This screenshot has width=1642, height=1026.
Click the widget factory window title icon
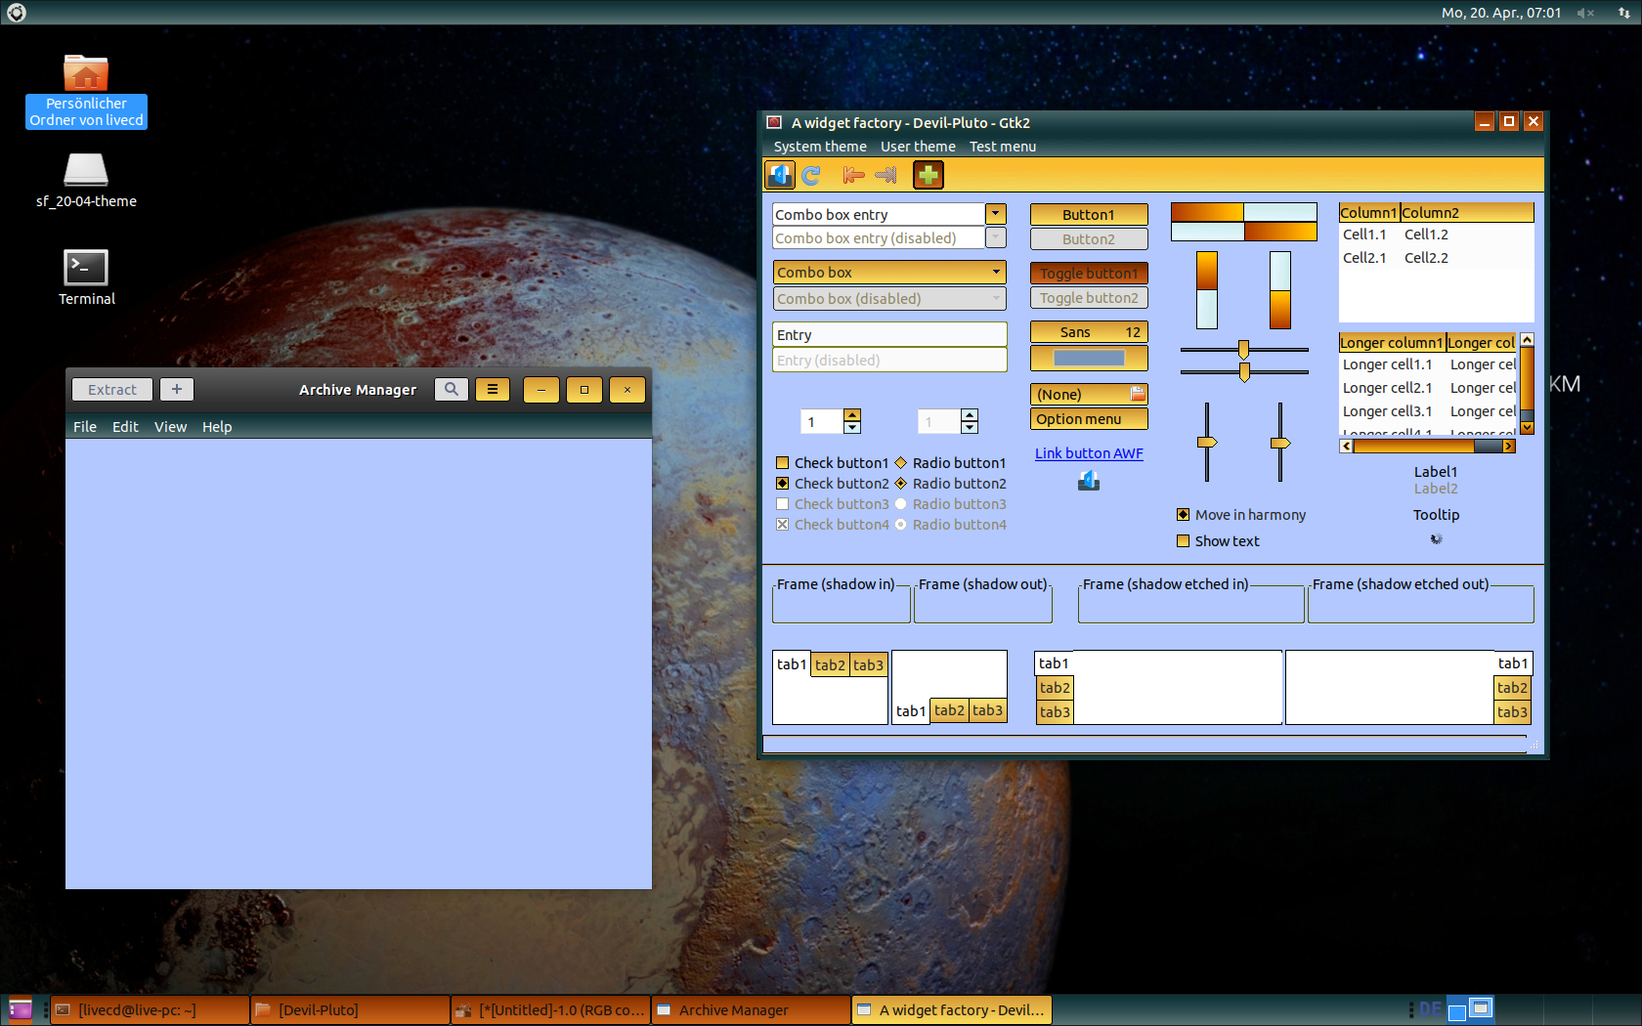pyautogui.click(x=774, y=122)
